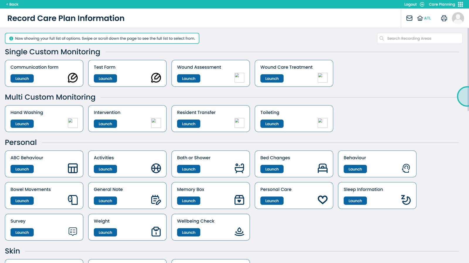Image resolution: width=469 pixels, height=263 pixels.
Task: Click the Logout link
Action: click(x=410, y=4)
